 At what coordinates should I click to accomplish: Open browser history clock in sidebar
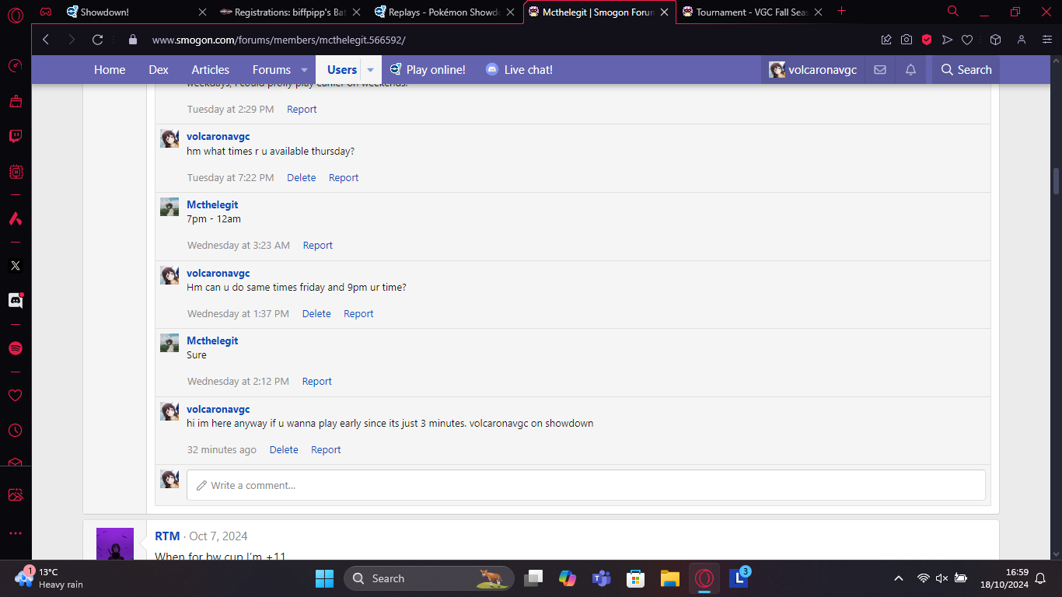click(15, 431)
